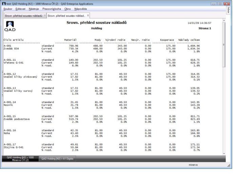Select item Unašeč kliky zinkovaný
239x180 pixels.
pyautogui.click(x=20, y=77)
